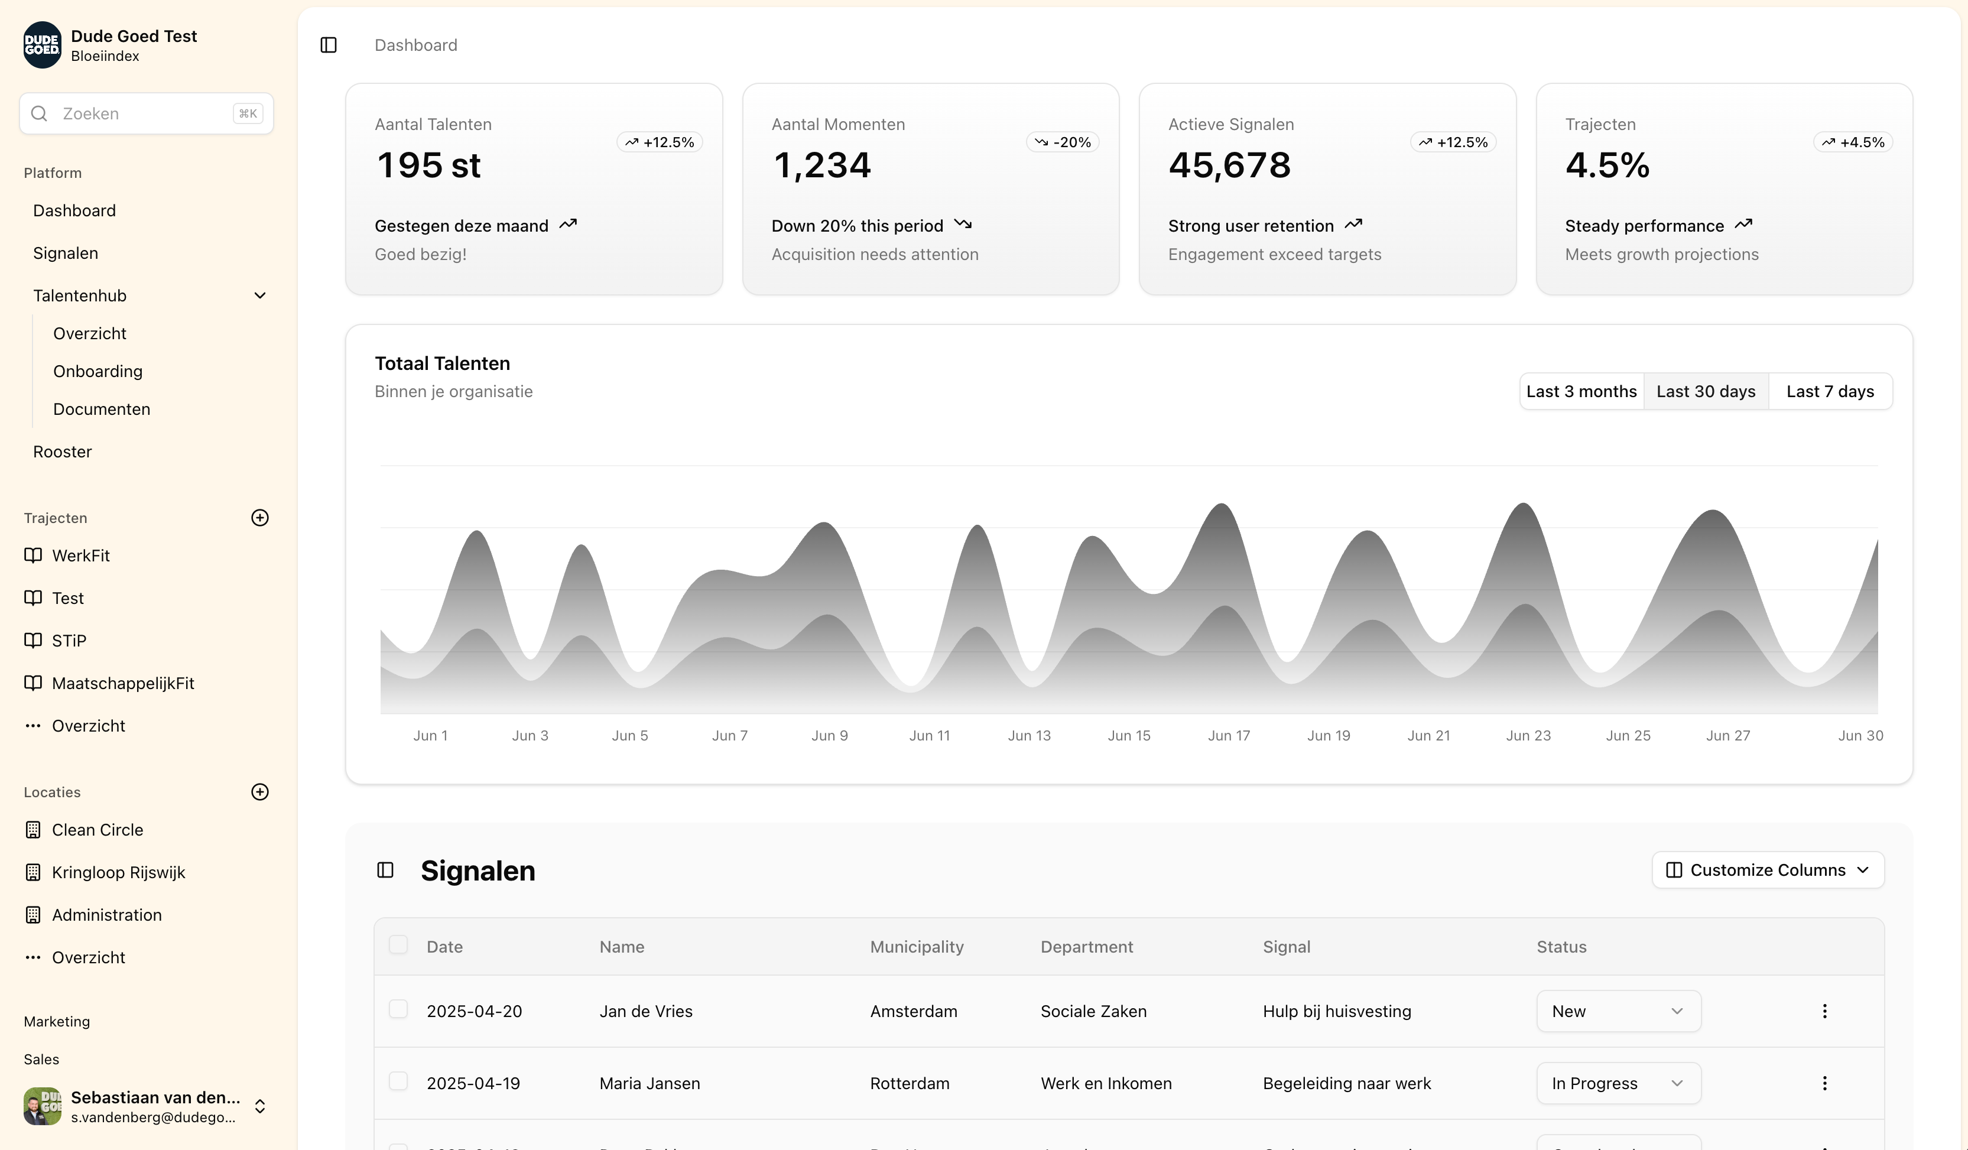Collapse the Talentenhub submenu chevron
This screenshot has width=1968, height=1150.
tap(260, 295)
